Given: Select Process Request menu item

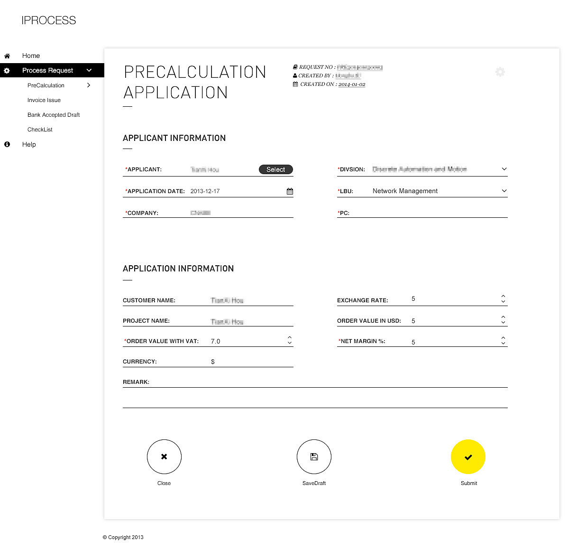Looking at the screenshot, I should tap(47, 70).
